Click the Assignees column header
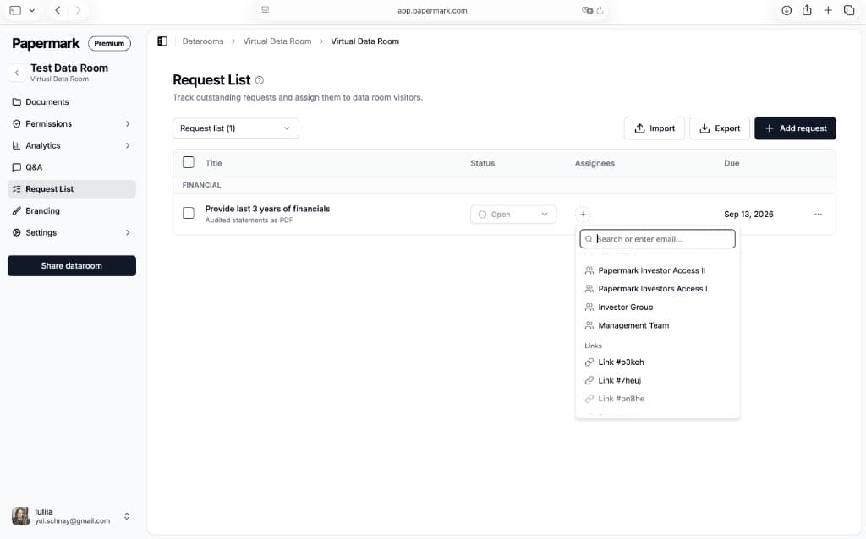This screenshot has width=866, height=539. click(x=595, y=163)
